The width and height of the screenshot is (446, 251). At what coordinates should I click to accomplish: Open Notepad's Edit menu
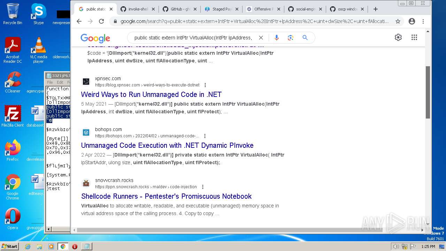click(60, 82)
